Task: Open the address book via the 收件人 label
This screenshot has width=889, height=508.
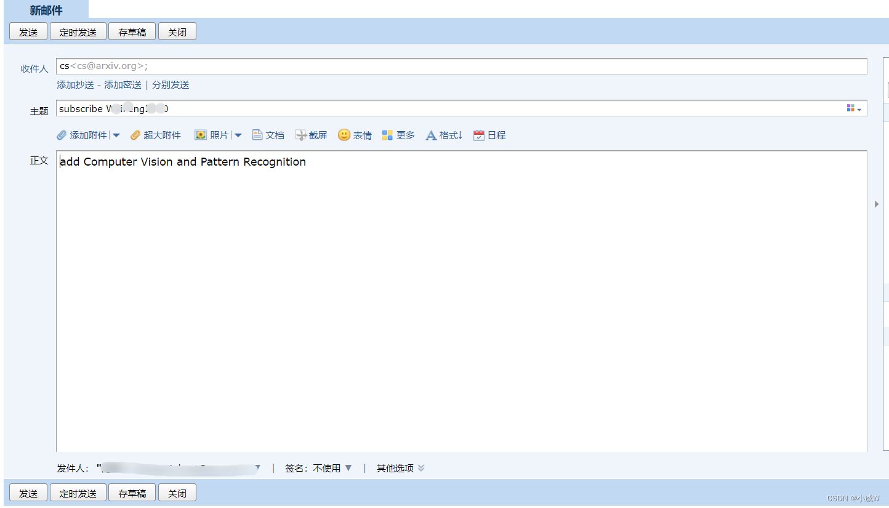Action: [x=34, y=68]
